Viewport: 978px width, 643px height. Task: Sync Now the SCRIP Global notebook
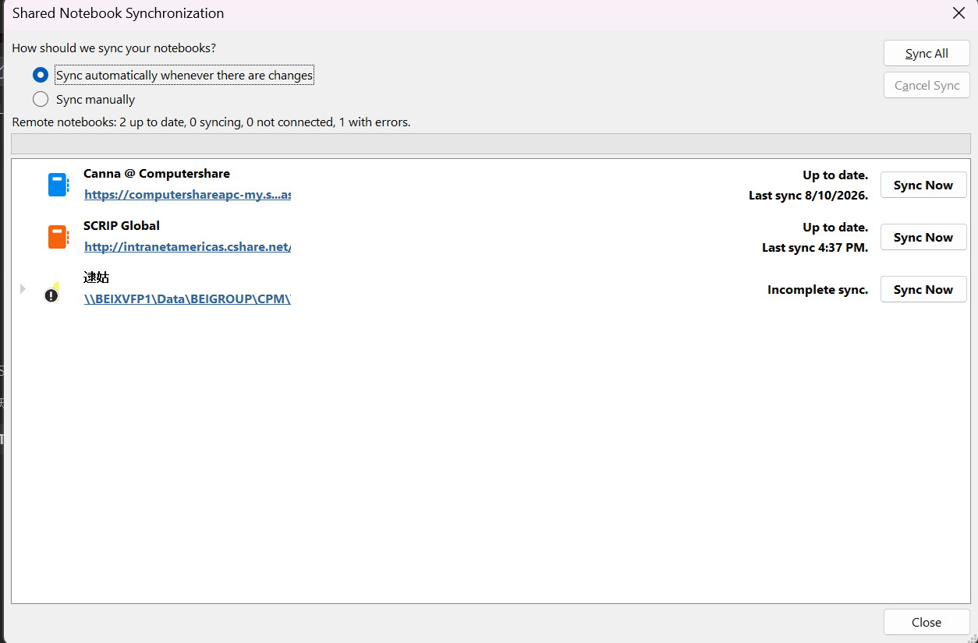[923, 238]
